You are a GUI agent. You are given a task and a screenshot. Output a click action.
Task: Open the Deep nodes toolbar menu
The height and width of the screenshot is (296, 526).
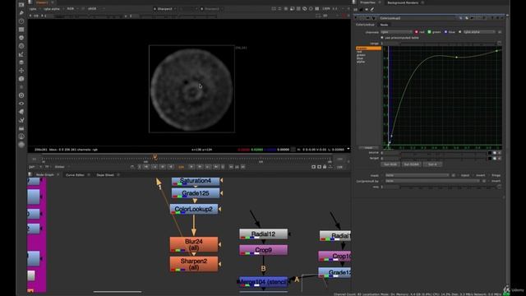pos(21,95)
